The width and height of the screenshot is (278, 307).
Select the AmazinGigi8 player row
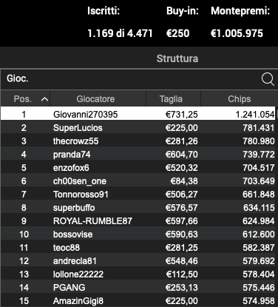[138, 300]
